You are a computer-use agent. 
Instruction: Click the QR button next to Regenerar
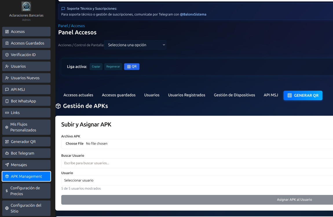pyautogui.click(x=132, y=67)
